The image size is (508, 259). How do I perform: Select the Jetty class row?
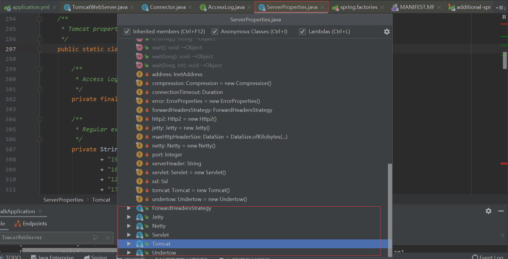click(253, 217)
